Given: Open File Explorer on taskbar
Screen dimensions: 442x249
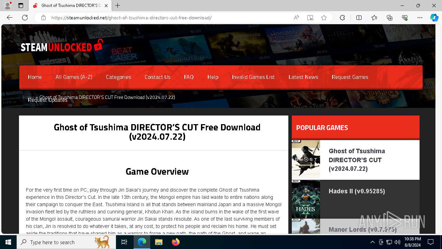Looking at the screenshot, I should (x=158, y=242).
